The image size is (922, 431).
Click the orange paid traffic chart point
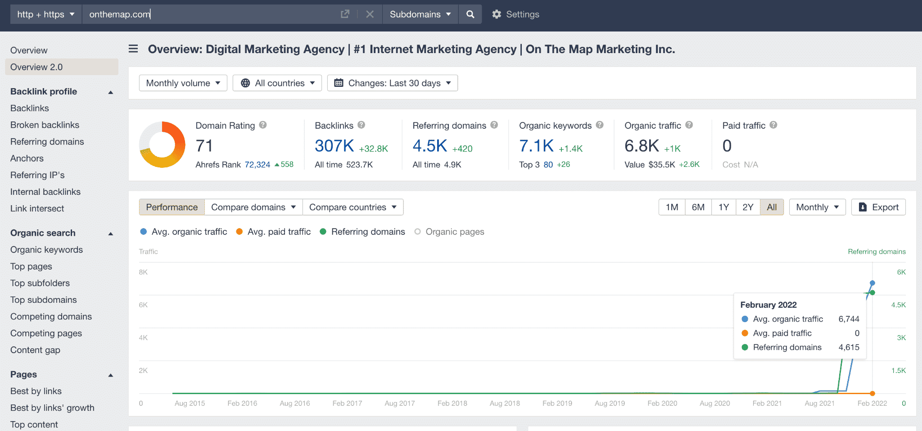[872, 394]
